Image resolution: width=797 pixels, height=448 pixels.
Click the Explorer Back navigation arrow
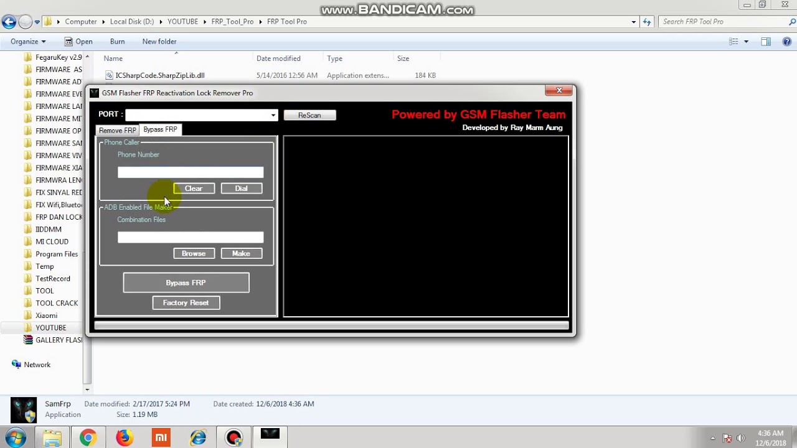point(9,22)
